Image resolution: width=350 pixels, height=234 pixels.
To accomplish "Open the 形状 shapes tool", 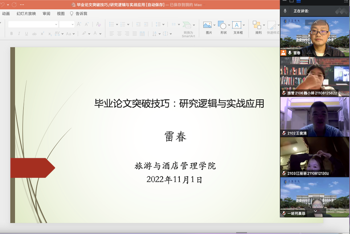I will pyautogui.click(x=223, y=27).
